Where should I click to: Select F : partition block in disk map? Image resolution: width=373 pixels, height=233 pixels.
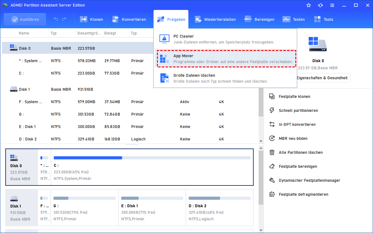pyautogui.click(x=44, y=207)
